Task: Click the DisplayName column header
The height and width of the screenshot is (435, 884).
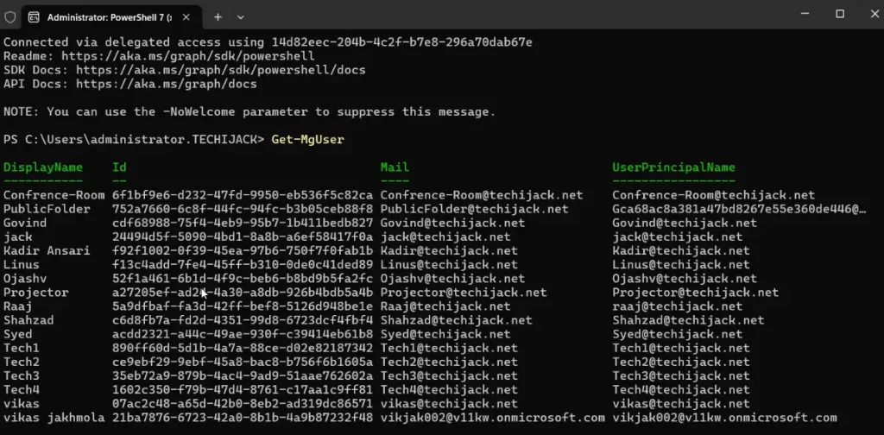Action: tap(43, 167)
